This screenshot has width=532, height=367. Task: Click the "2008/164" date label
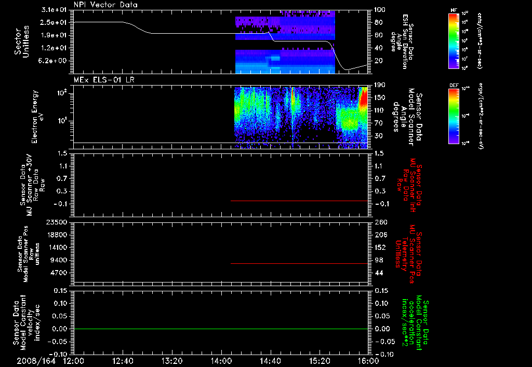coord(36,361)
